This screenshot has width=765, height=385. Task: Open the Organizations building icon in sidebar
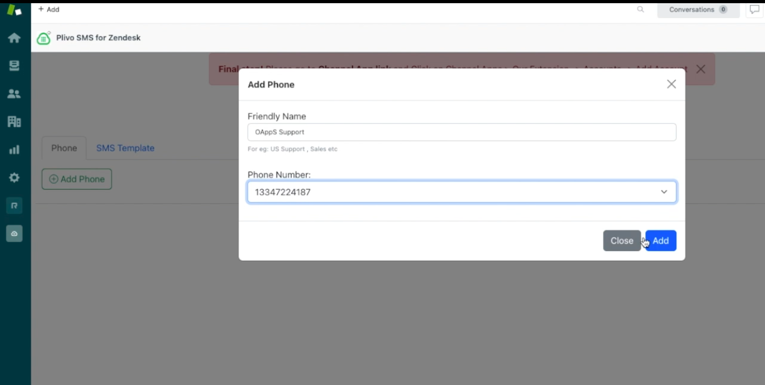14,122
